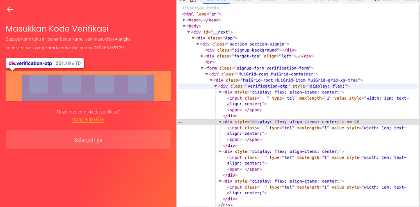The height and width of the screenshot is (207, 420).
Task: Collapse the selected flex div marked $0
Action: pos(220,122)
